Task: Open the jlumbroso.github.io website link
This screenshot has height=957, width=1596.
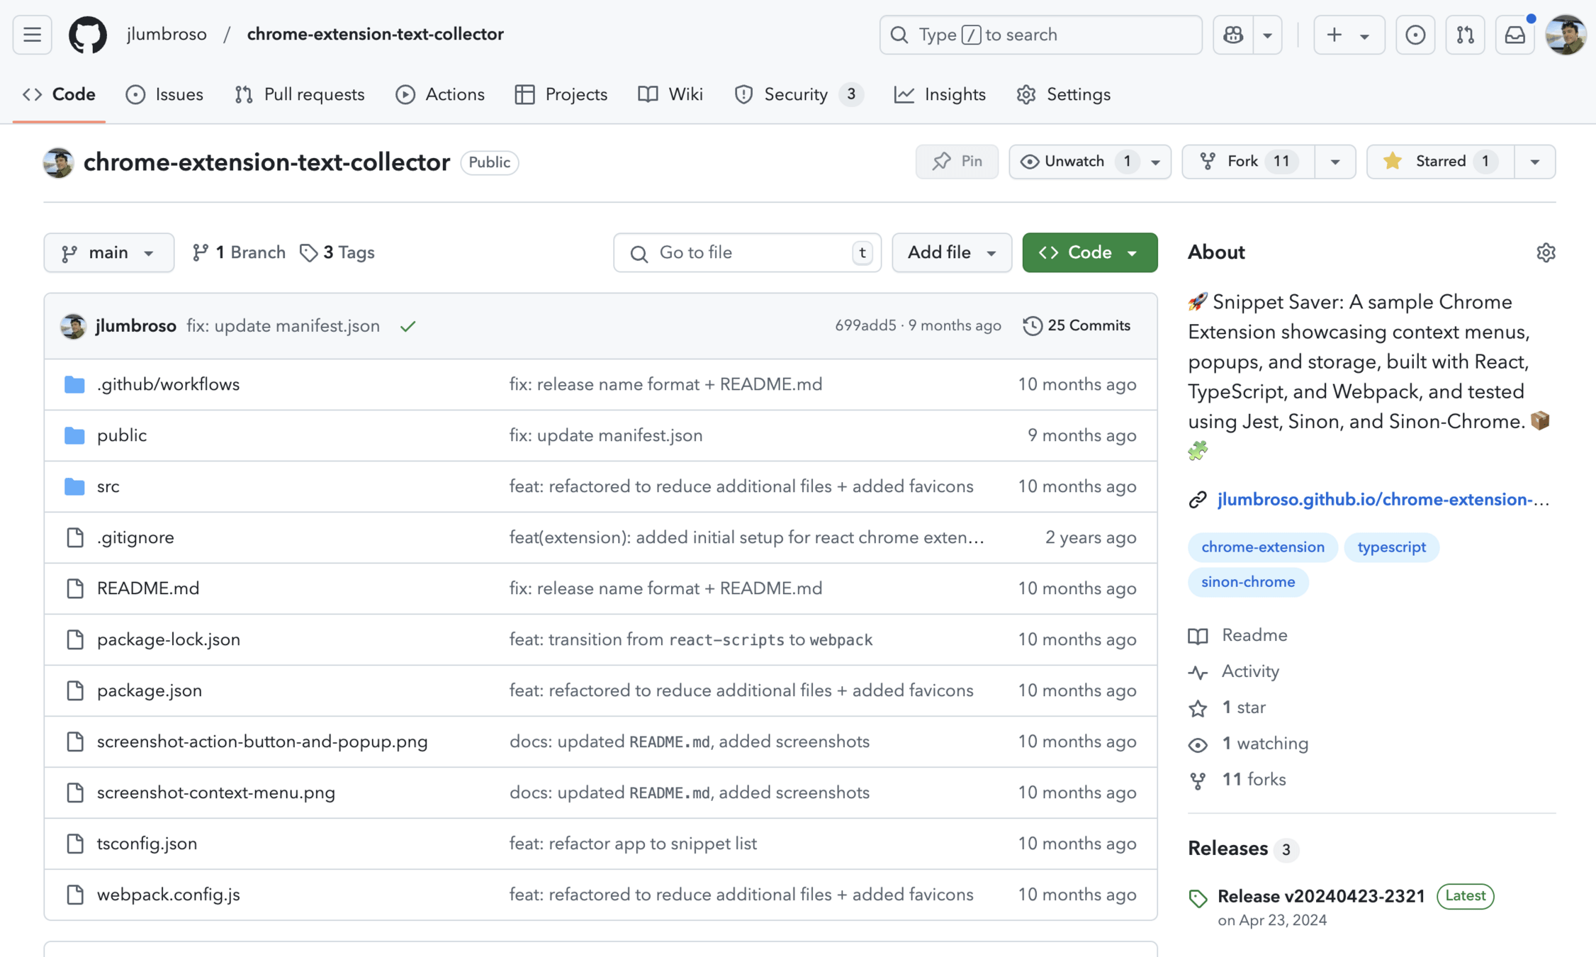Action: tap(1383, 500)
